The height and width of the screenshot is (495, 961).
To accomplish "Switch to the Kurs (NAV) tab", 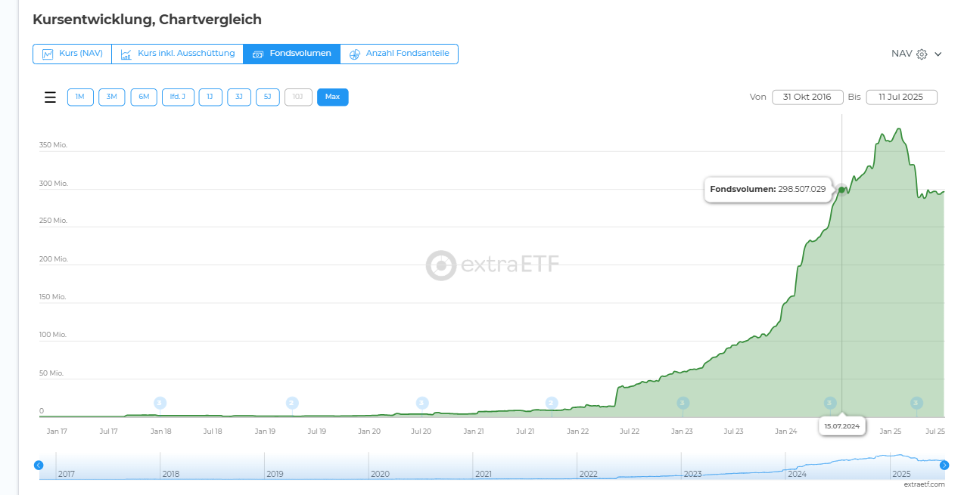I will click(x=73, y=54).
